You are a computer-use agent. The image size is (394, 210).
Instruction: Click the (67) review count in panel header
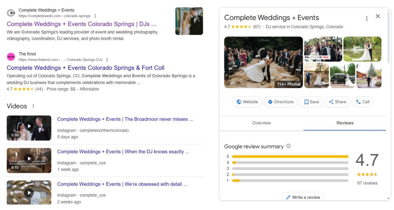point(257,27)
